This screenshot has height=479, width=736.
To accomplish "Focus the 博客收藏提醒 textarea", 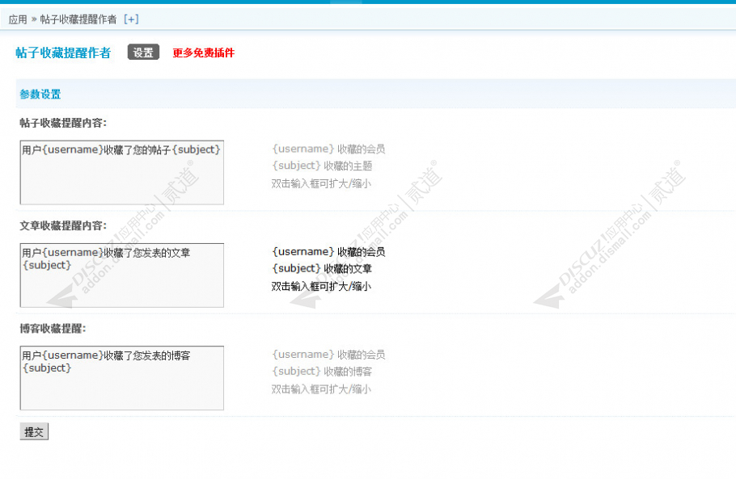I will [121, 378].
